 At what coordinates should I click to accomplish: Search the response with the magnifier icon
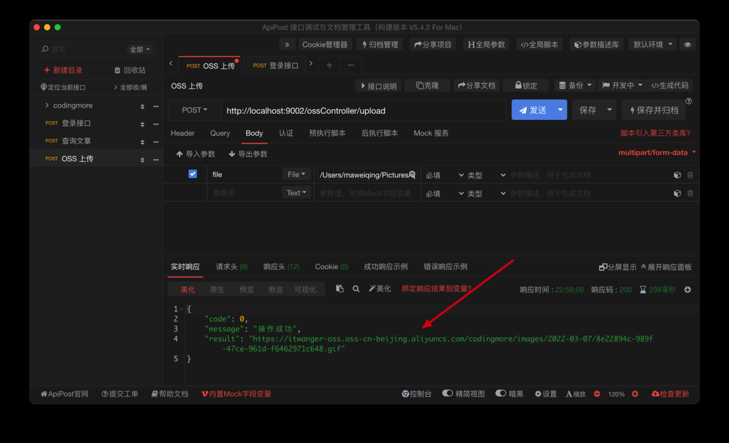pos(356,288)
